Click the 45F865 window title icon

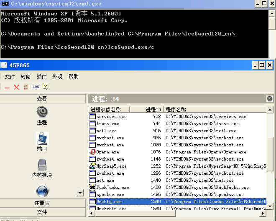coord(4,65)
